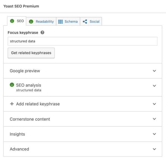
Task: Click the green smiley on the SEO tab
Action: click(12, 21)
